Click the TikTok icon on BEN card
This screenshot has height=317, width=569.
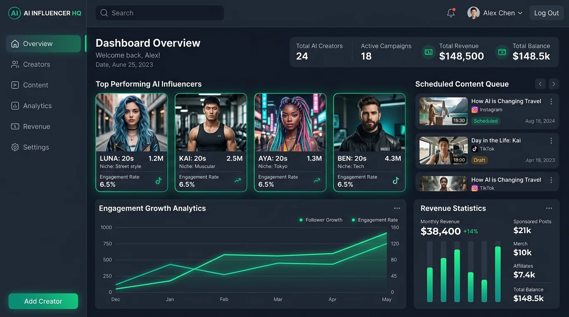(396, 180)
